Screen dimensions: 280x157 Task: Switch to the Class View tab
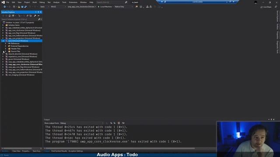16,151
